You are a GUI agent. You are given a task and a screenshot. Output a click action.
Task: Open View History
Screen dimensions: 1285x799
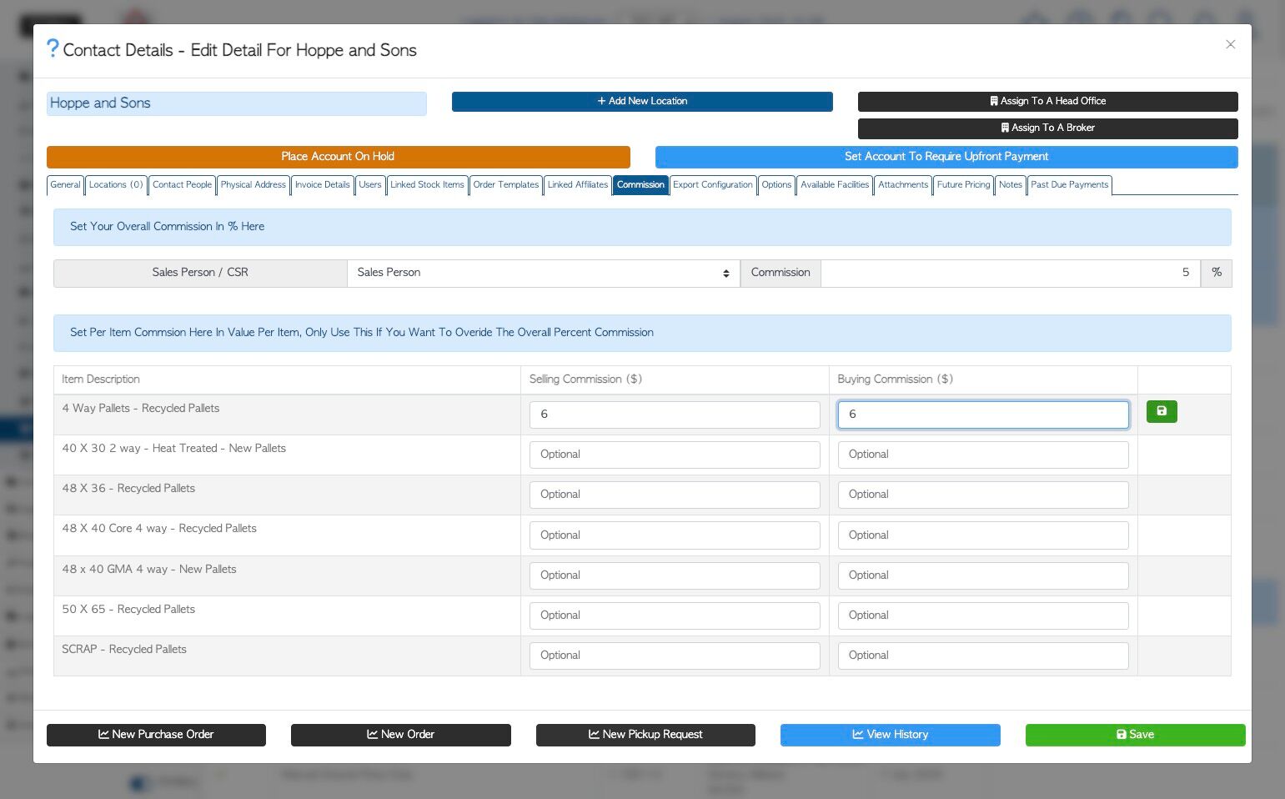pyautogui.click(x=890, y=735)
